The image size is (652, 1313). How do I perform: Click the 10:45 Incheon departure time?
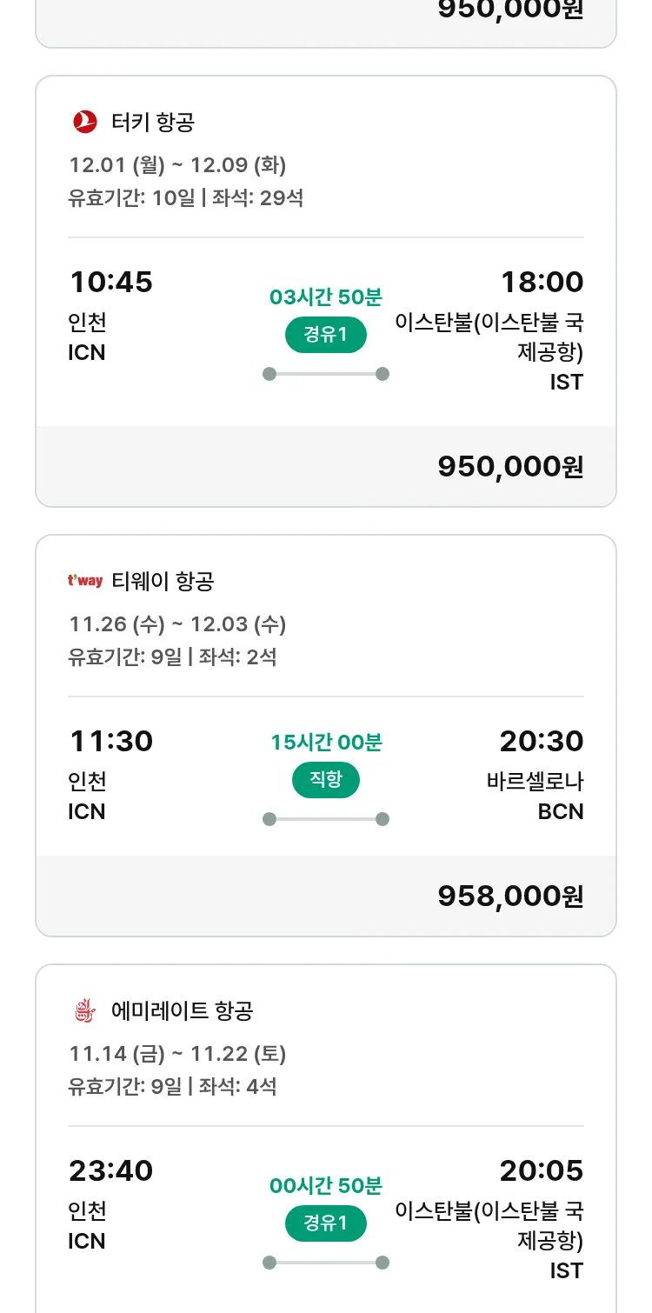click(x=111, y=283)
